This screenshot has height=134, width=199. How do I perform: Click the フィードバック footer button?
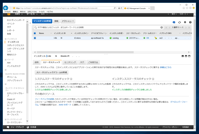pyautogui.click(x=15, y=127)
